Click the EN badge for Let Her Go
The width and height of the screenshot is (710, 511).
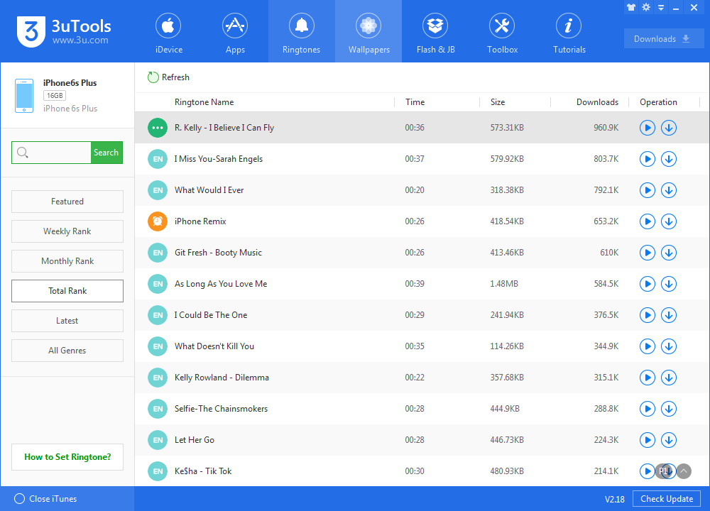coord(158,441)
